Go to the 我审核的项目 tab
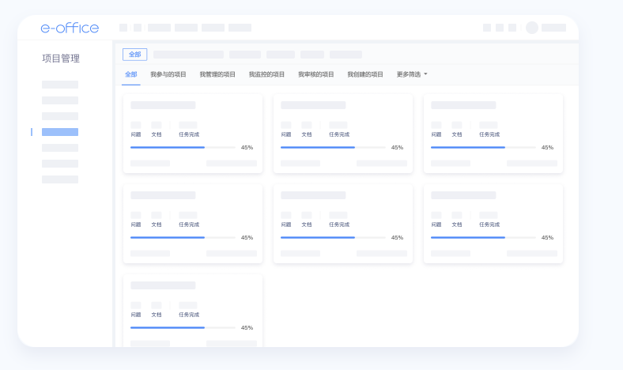Viewport: 623px width, 370px height. (315, 74)
